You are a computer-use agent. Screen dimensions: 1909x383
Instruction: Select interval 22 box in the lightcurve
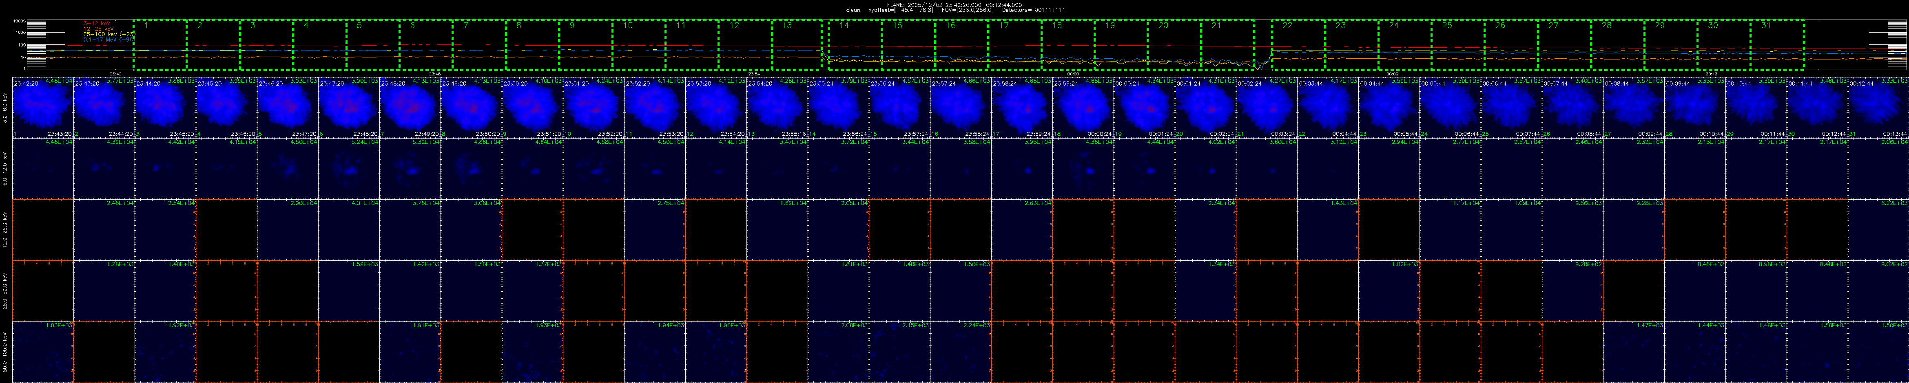(x=1298, y=45)
